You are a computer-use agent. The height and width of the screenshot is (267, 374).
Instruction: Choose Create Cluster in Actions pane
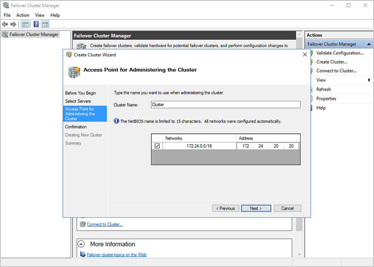[x=332, y=62]
